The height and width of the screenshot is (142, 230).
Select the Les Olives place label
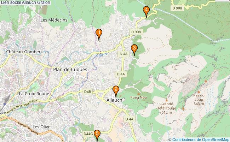[x=42, y=127]
